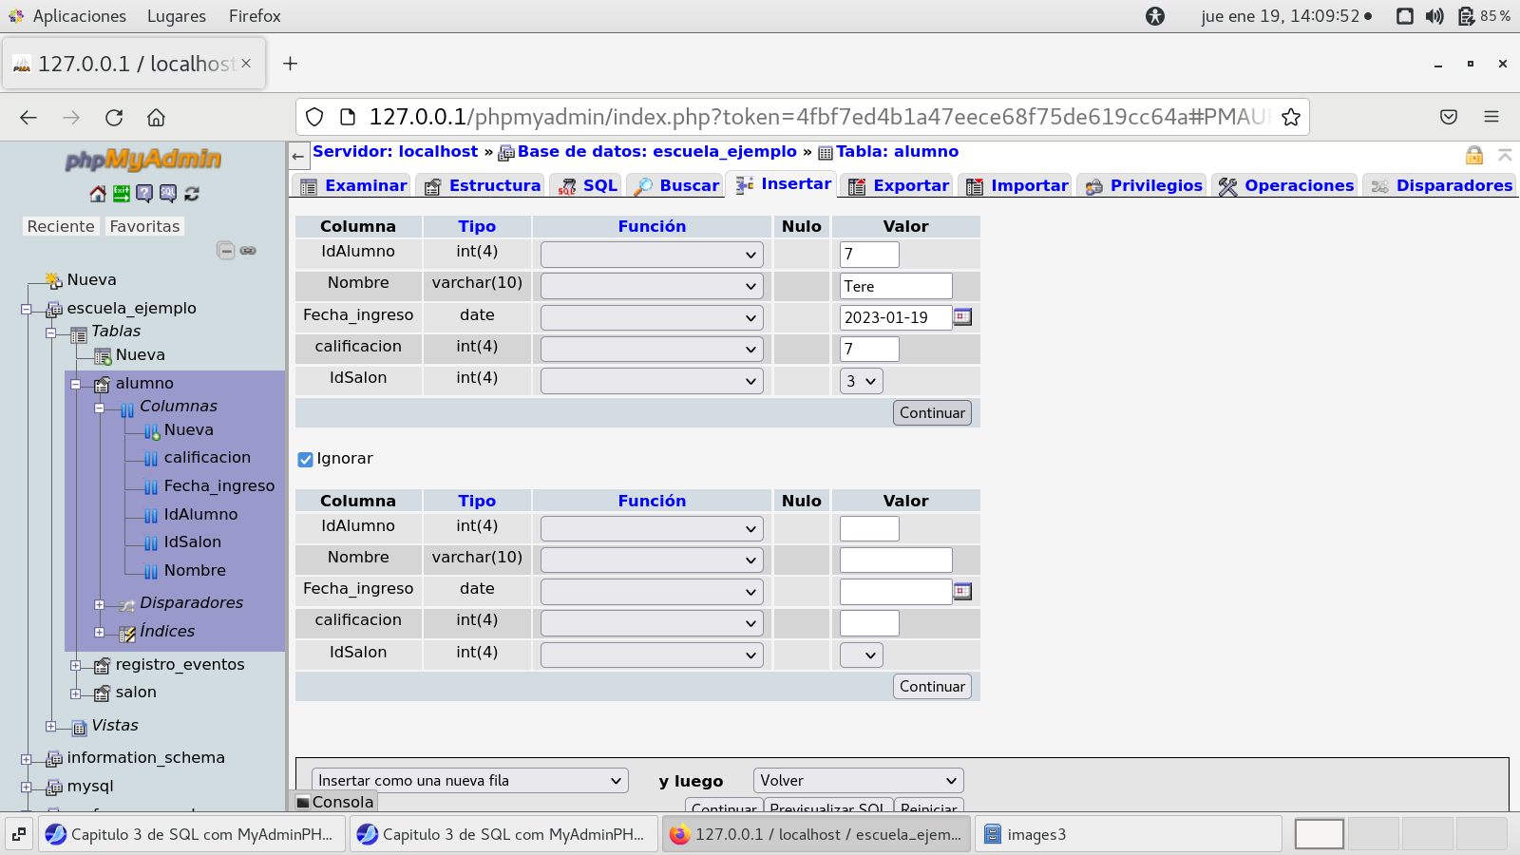Open the first IdSalon value dropdown
The width and height of the screenshot is (1520, 855).
pos(861,381)
